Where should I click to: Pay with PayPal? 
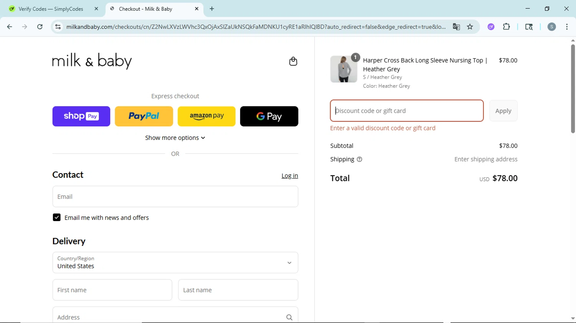click(x=144, y=116)
